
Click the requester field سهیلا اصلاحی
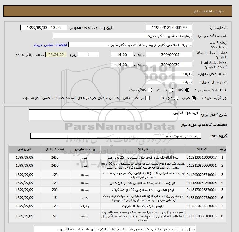pyautogui.click(x=130, y=45)
